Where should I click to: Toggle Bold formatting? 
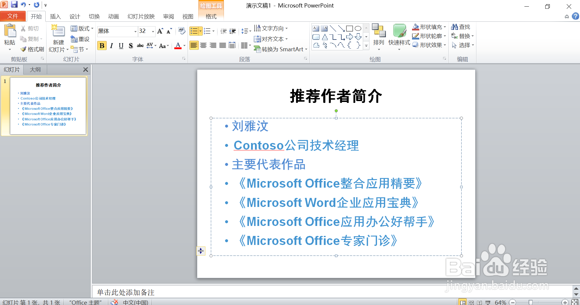(x=102, y=46)
